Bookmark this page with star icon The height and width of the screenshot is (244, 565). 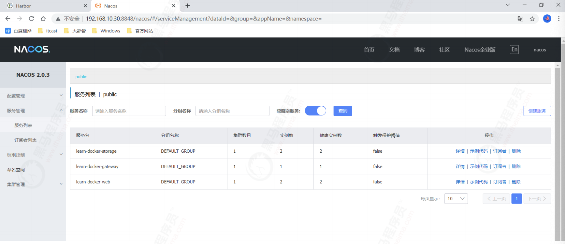(x=532, y=19)
